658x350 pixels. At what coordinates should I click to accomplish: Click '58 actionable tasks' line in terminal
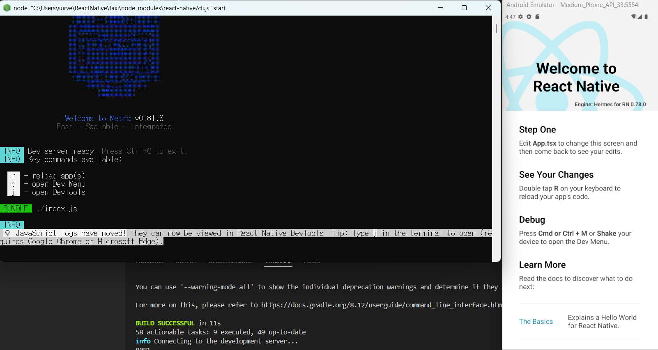coord(221,332)
